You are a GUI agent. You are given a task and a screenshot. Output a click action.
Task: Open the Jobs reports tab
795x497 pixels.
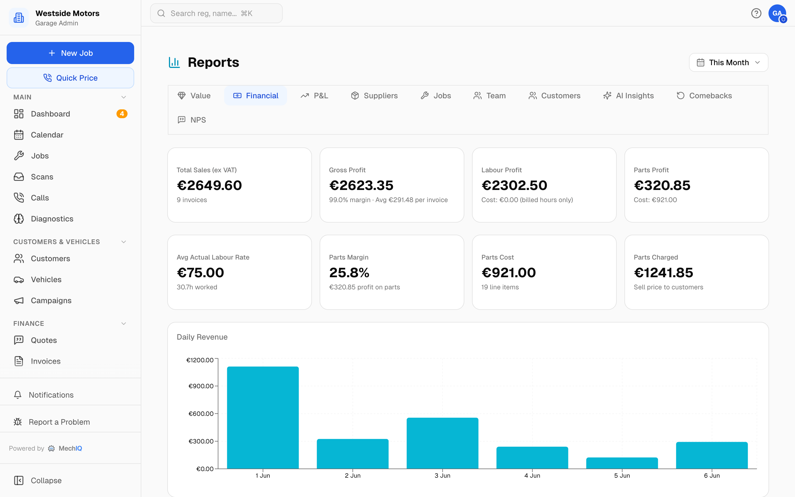tap(436, 96)
